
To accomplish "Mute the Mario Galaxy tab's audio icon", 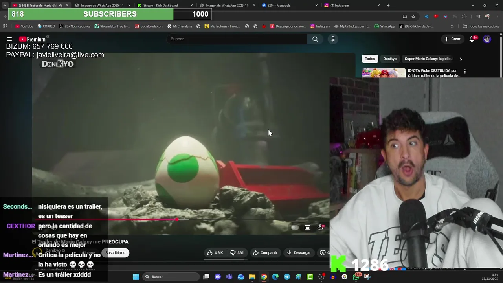I will (61, 5).
